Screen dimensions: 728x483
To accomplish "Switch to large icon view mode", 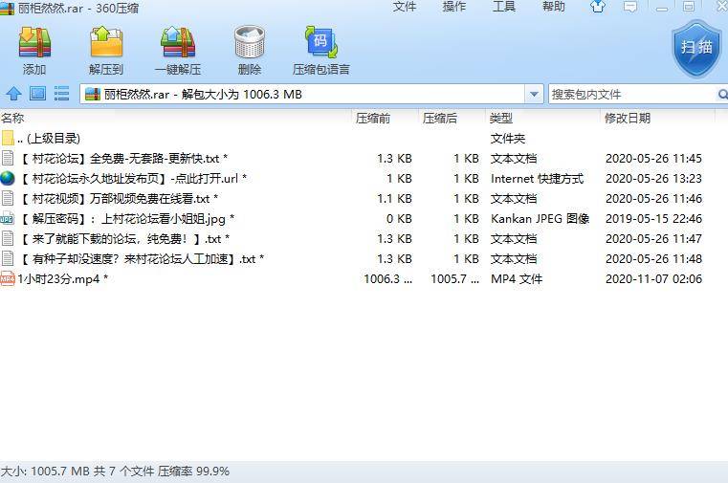I will click(37, 94).
